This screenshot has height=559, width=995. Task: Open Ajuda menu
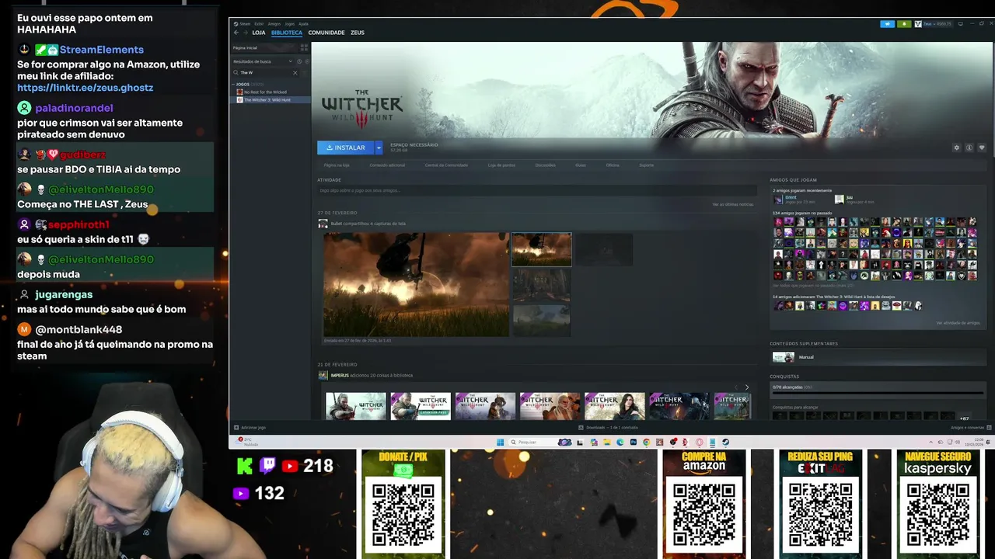[304, 23]
